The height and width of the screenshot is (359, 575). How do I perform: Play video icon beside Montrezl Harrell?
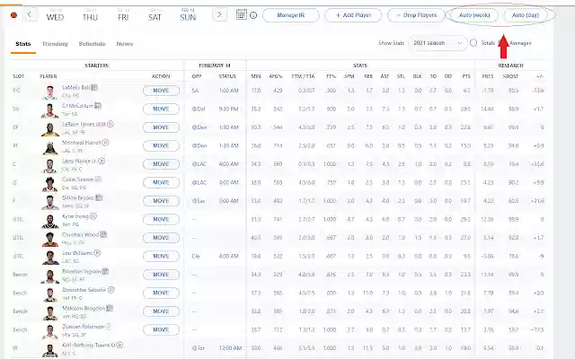105,143
